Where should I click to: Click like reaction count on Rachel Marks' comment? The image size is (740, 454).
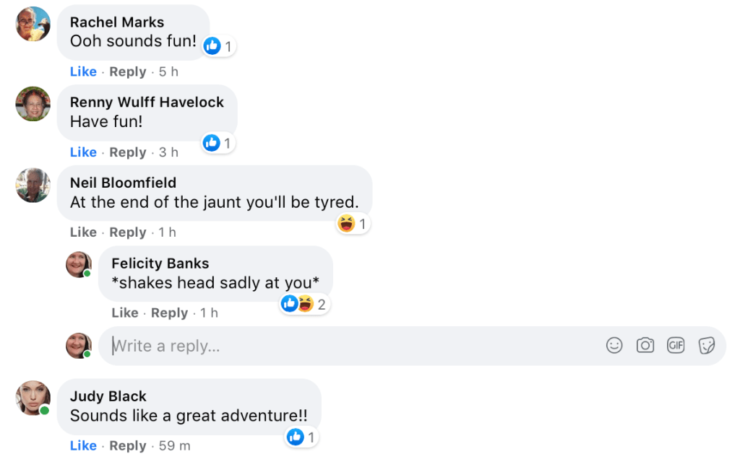220,47
